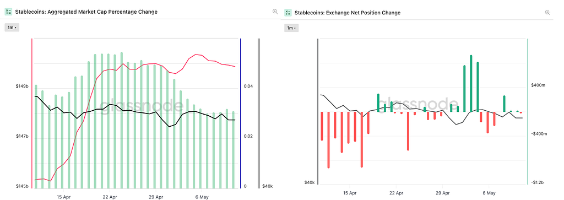Viewport: 564px width, 200px height.
Task: Click the 15 Apr label on left chart
Action: (64, 197)
